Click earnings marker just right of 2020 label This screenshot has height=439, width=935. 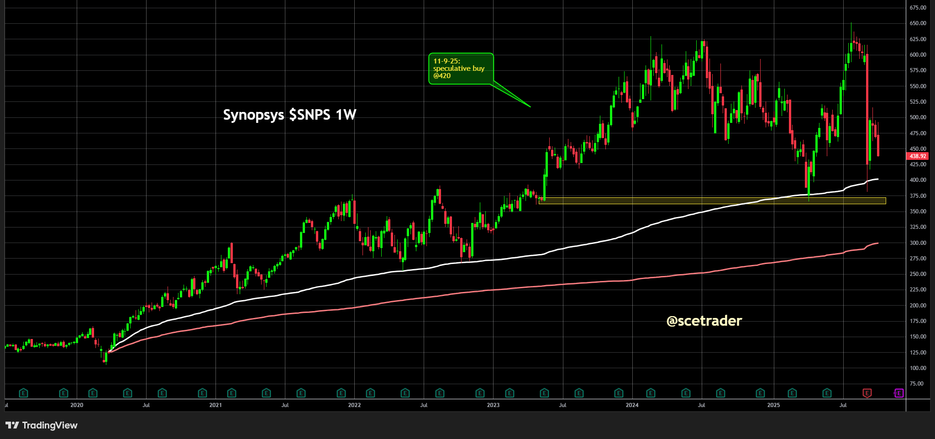(93, 393)
